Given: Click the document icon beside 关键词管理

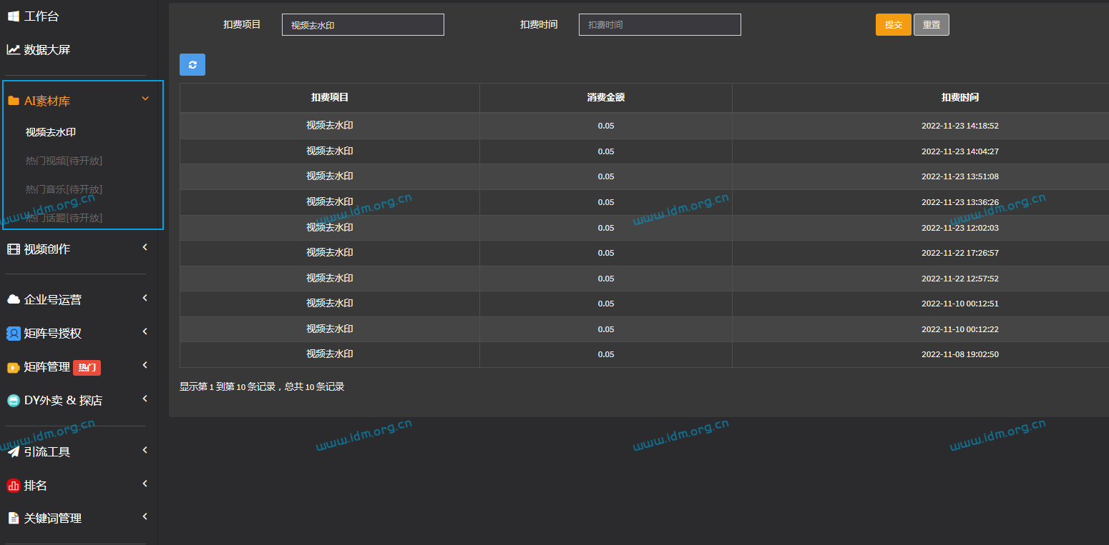Looking at the screenshot, I should click(14, 518).
